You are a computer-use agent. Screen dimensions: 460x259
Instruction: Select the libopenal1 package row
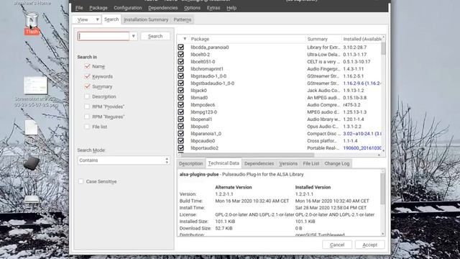[279, 119]
